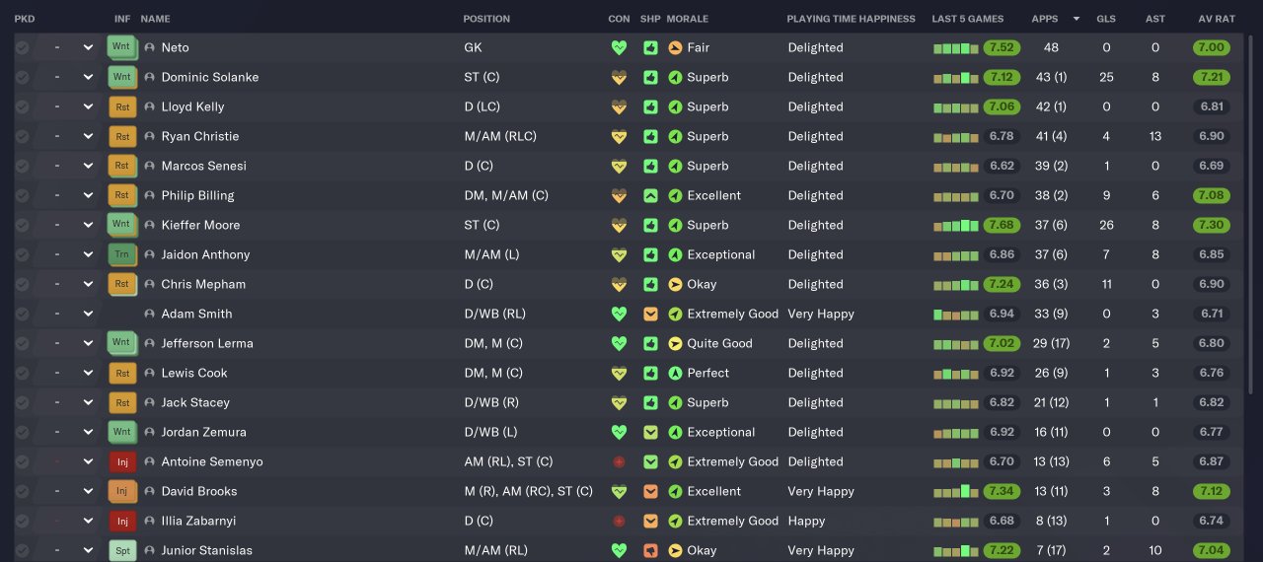Viewport: 1263px width, 562px height.
Task: Sort by the MORALE column header
Action: pyautogui.click(x=687, y=19)
